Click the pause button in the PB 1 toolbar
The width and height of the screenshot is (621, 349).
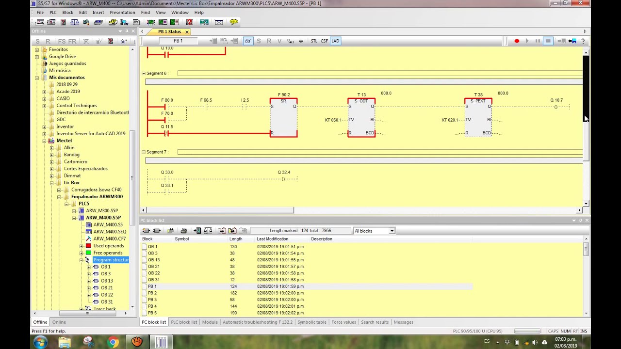coord(538,41)
